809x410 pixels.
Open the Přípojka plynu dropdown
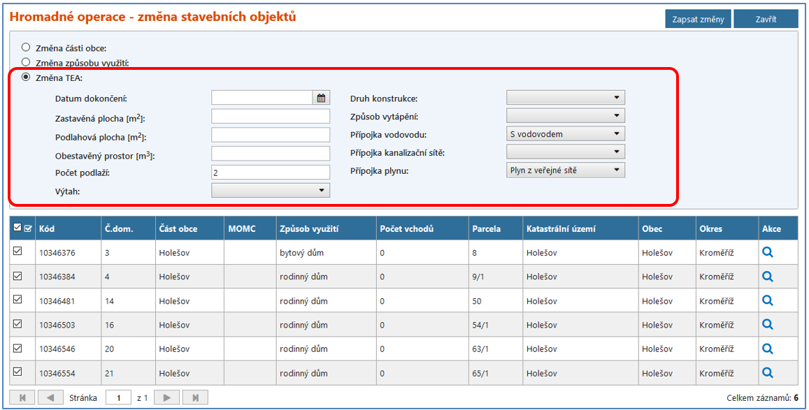[x=565, y=170]
